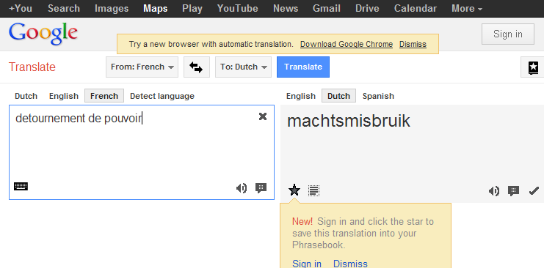Choose Detect language option
This screenshot has width=544, height=268.
click(x=162, y=96)
